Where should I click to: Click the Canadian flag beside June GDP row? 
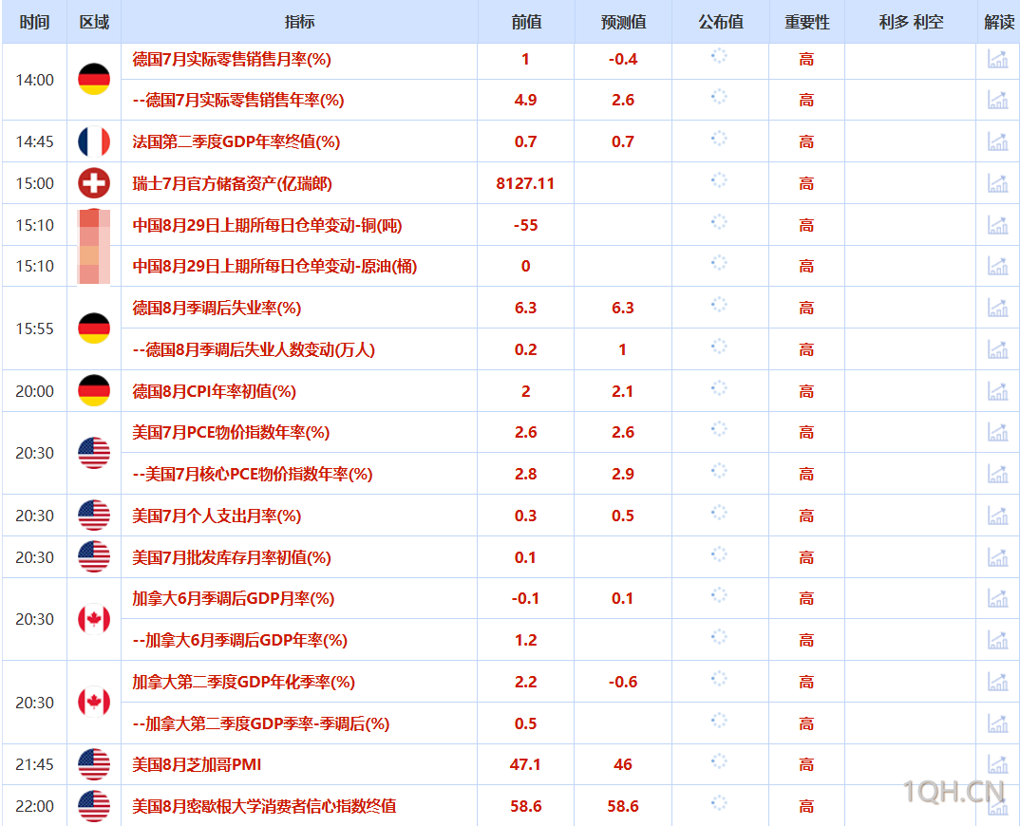[92, 618]
